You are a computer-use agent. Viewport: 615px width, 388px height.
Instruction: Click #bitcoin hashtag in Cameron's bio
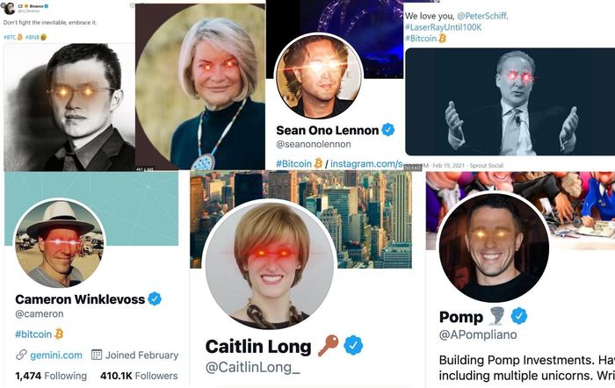pos(33,334)
